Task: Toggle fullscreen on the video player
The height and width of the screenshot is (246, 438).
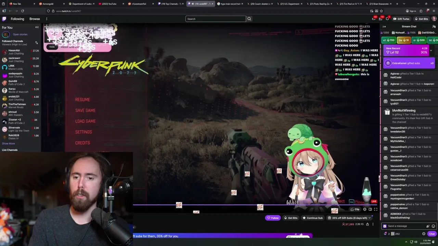Action: click(x=376, y=209)
